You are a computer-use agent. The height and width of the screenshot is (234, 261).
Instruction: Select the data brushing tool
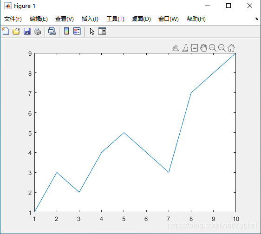tap(185, 48)
